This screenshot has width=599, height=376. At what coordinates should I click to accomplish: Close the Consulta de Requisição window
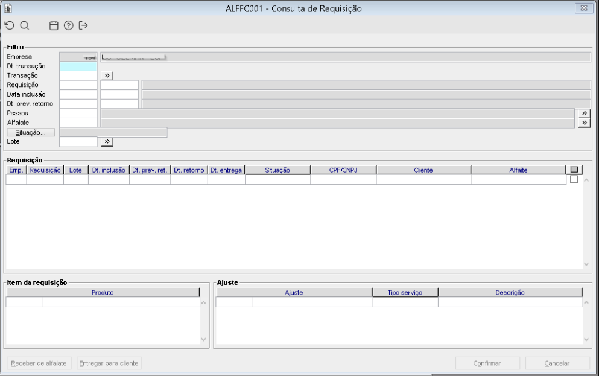pyautogui.click(x=584, y=8)
